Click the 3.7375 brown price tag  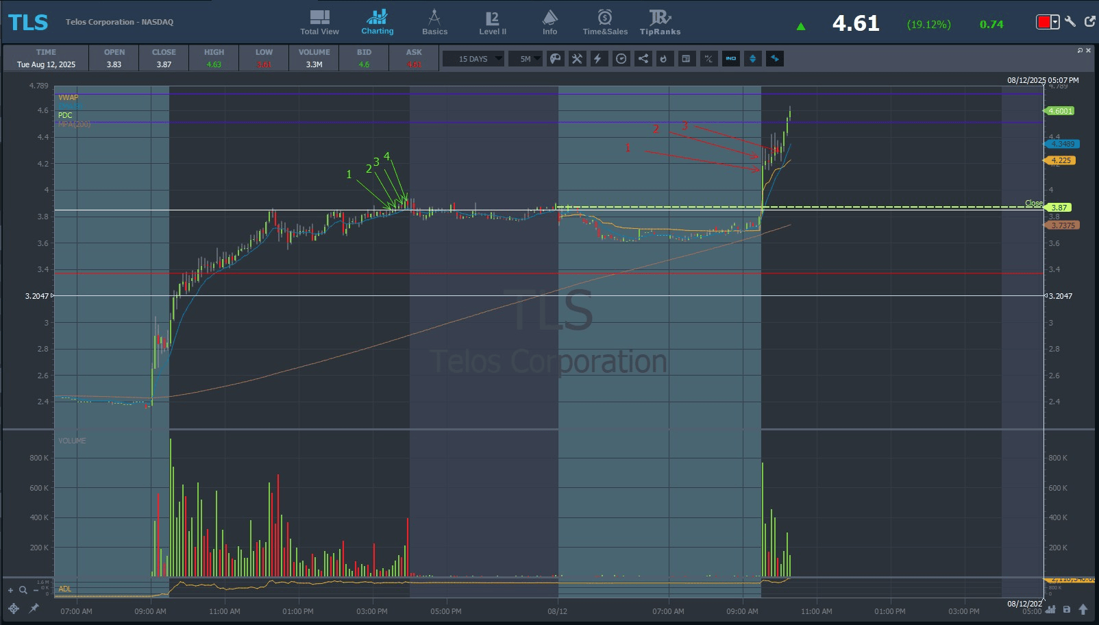point(1062,225)
